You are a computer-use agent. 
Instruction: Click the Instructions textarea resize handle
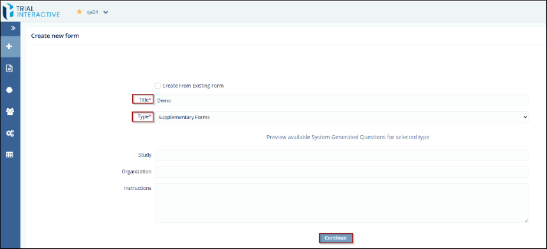pos(526,220)
